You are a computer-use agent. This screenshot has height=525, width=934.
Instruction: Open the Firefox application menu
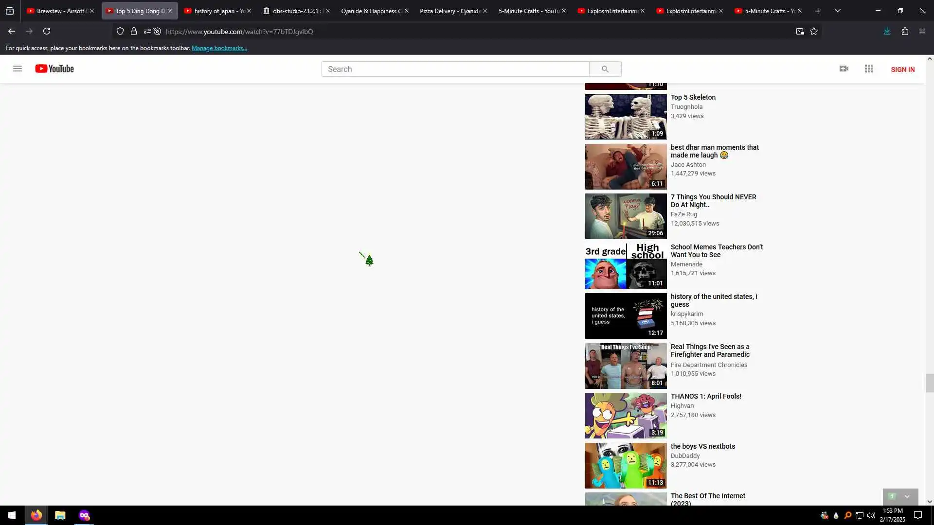click(x=922, y=31)
